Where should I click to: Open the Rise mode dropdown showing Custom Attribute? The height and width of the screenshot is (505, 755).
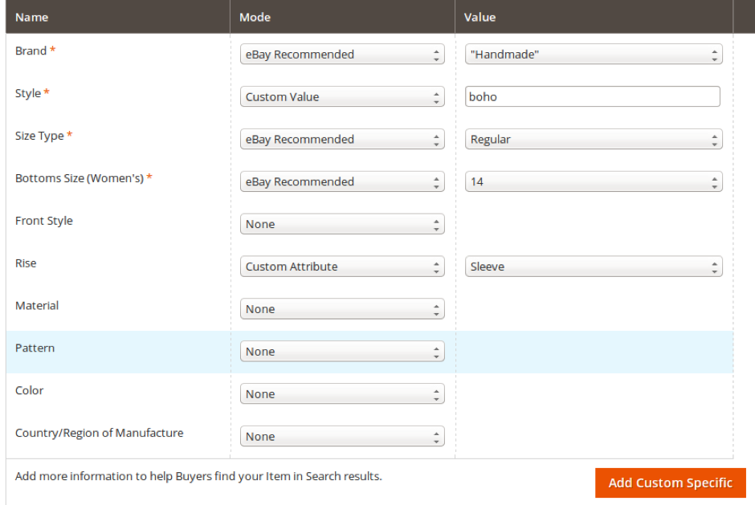(342, 267)
